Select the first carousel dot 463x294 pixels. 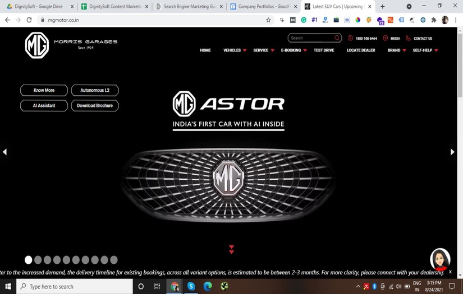click(x=29, y=260)
